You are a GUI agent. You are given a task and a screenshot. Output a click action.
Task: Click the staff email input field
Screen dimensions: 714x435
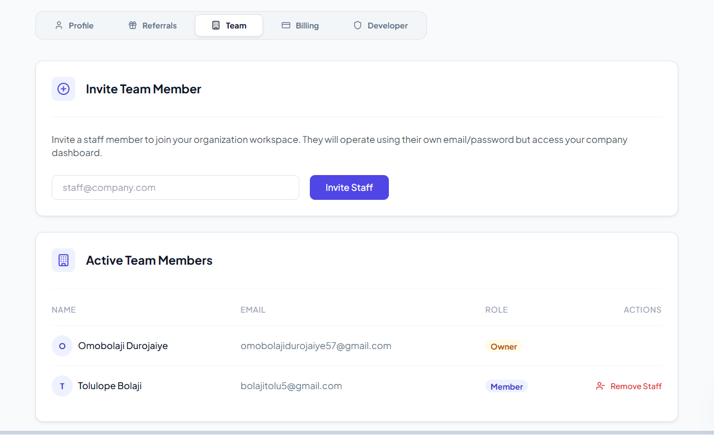click(x=175, y=188)
